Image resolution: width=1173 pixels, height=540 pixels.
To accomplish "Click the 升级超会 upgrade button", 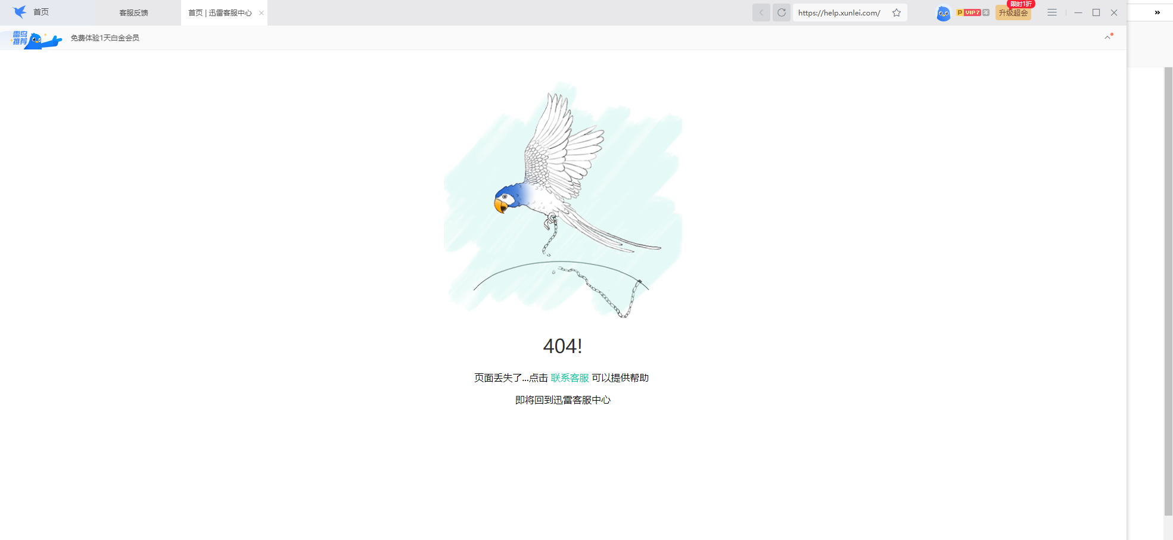I will [1013, 13].
